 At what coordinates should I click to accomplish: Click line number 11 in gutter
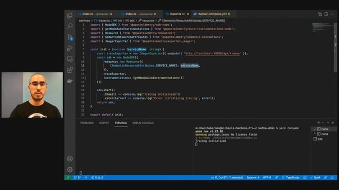pos(83,65)
